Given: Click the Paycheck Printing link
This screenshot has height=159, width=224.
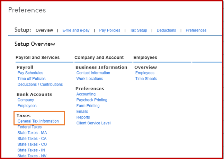Looking at the screenshot, I should 92,100.
